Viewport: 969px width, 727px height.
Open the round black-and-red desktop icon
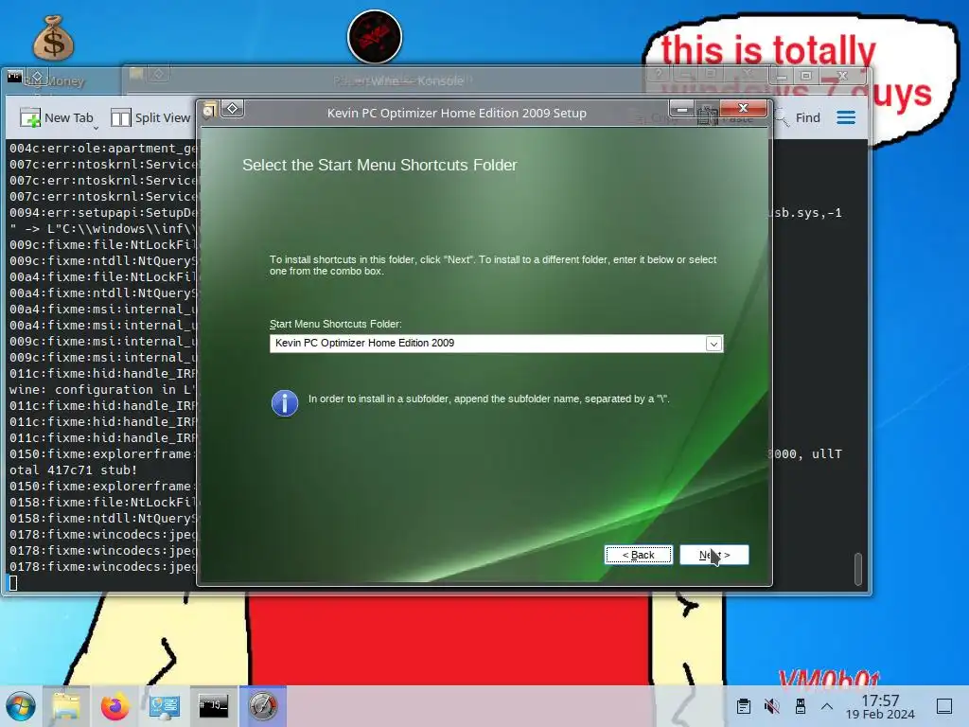click(375, 37)
